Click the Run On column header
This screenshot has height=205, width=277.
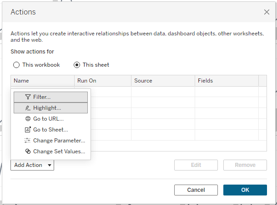[x=103, y=81]
